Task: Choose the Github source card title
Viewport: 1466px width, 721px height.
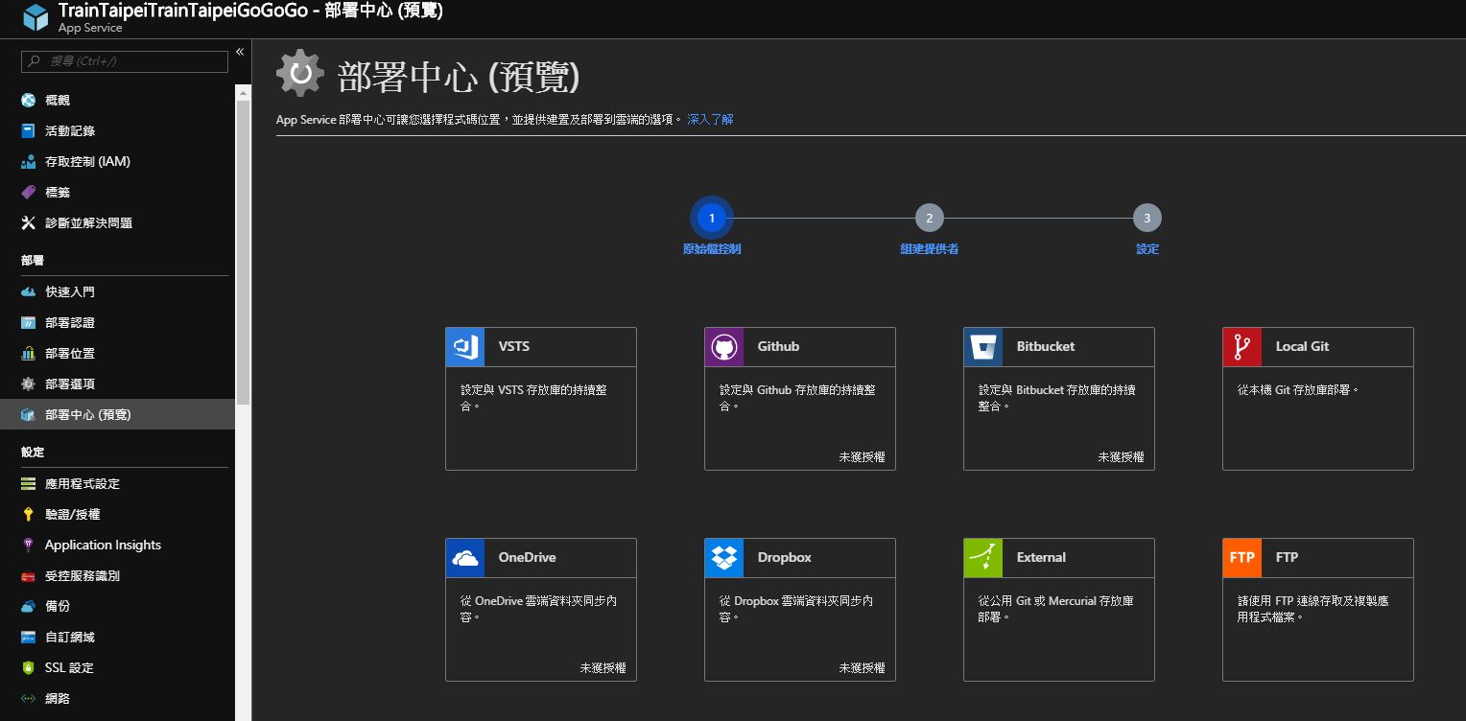Action: 778,346
